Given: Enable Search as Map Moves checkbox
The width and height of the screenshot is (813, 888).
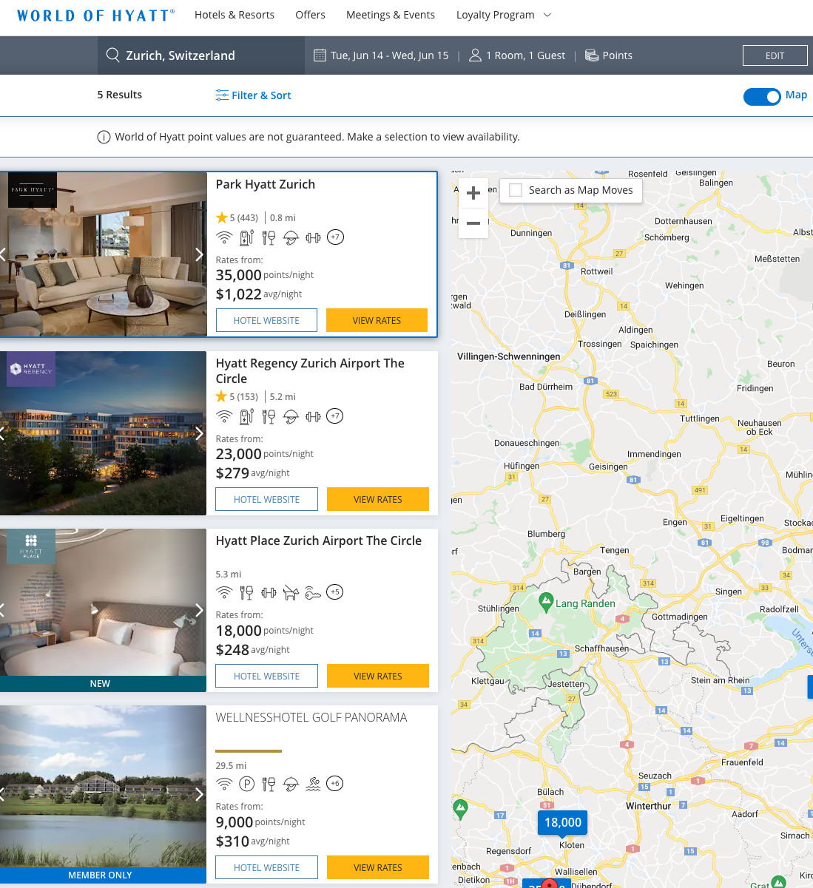Looking at the screenshot, I should point(516,190).
